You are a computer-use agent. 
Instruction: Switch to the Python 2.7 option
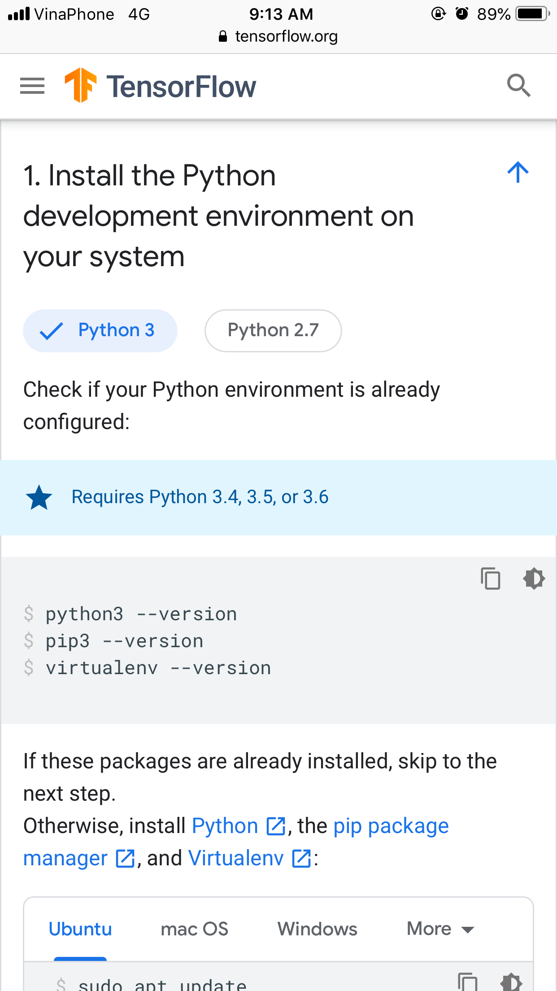click(x=273, y=331)
